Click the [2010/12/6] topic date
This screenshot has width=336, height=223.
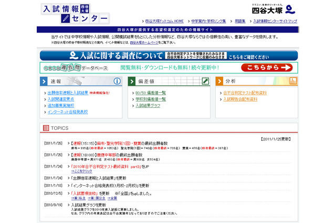53,193
